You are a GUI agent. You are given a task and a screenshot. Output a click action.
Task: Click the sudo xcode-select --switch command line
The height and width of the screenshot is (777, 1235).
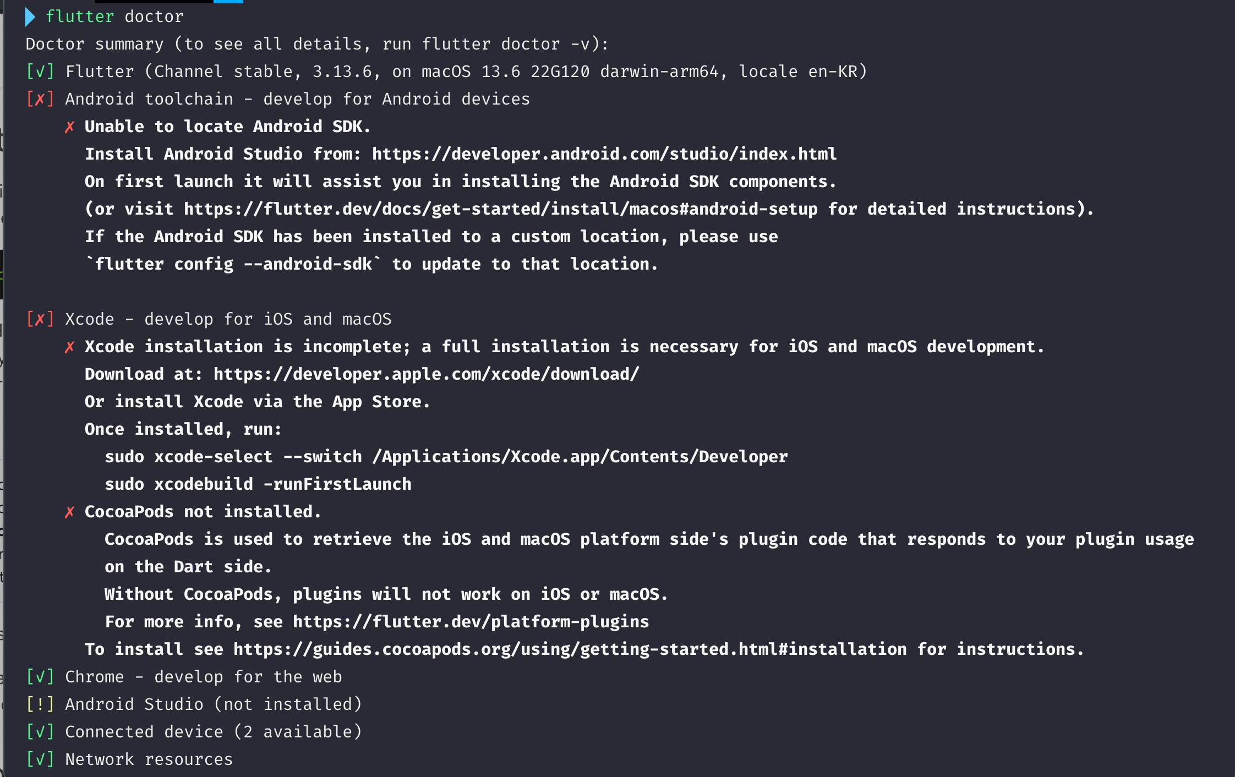(446, 457)
